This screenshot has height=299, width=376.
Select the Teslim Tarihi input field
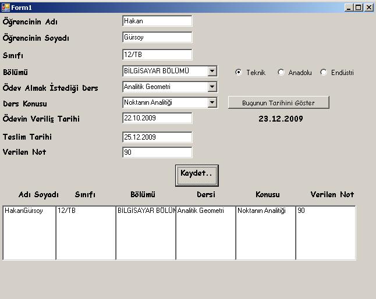click(x=157, y=137)
